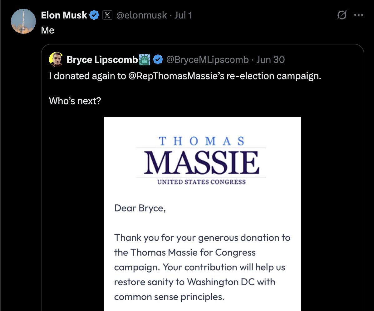
Task: Open the three-dot More options menu
Action: (358, 15)
